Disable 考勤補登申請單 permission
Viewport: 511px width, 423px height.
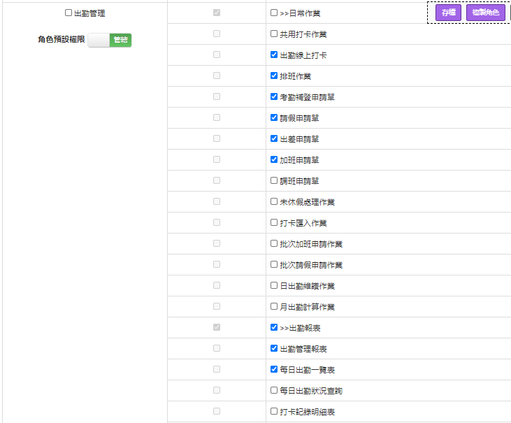point(274,96)
